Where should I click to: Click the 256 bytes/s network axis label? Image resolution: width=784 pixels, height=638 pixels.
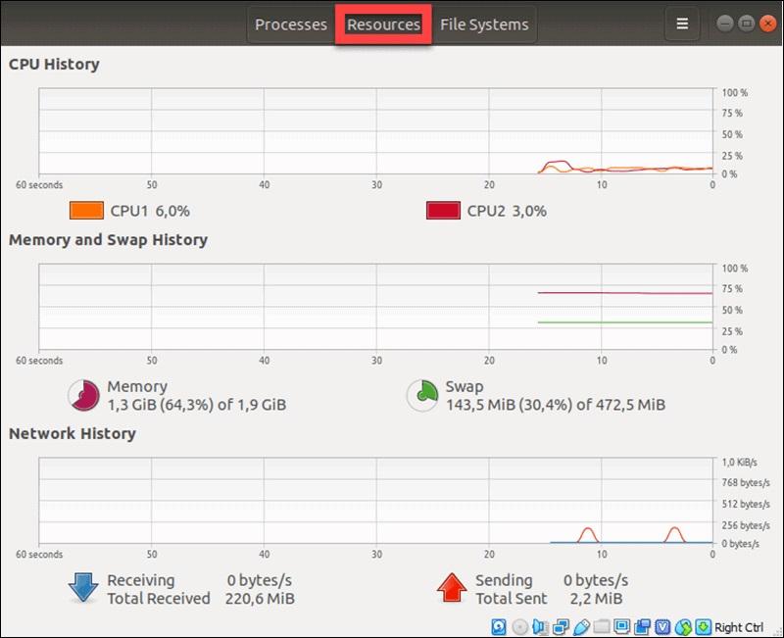(x=746, y=525)
